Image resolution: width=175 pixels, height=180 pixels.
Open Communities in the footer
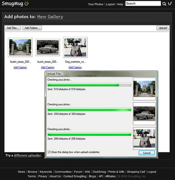63,172
